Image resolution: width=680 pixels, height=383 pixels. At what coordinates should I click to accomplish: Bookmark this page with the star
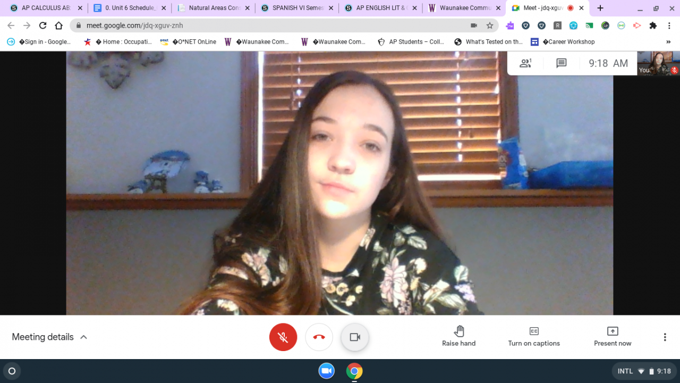click(x=490, y=26)
